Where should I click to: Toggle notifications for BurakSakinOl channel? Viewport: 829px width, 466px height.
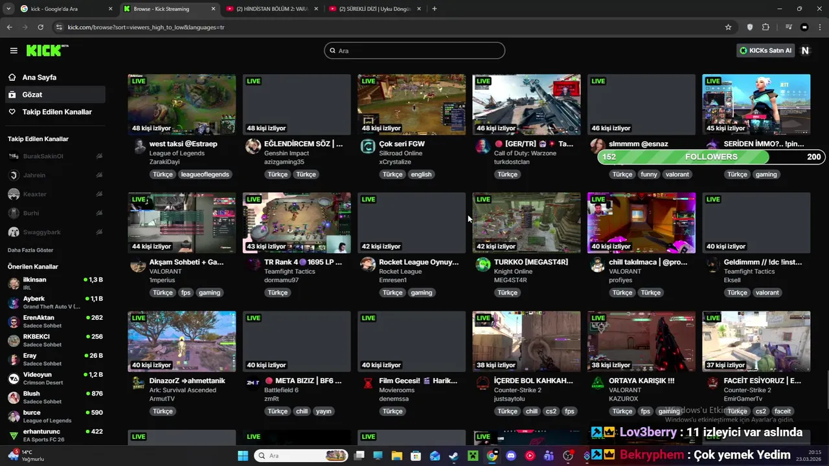[x=99, y=156]
